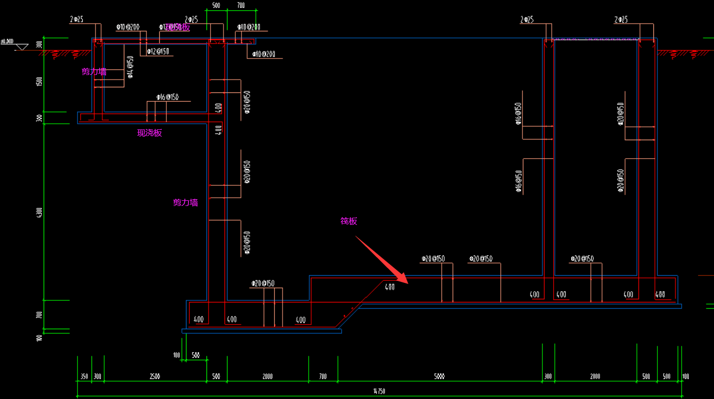This screenshot has width=714, height=399.
Task: Click the 700 dimension between 2000 and 5000
Action: (x=323, y=376)
